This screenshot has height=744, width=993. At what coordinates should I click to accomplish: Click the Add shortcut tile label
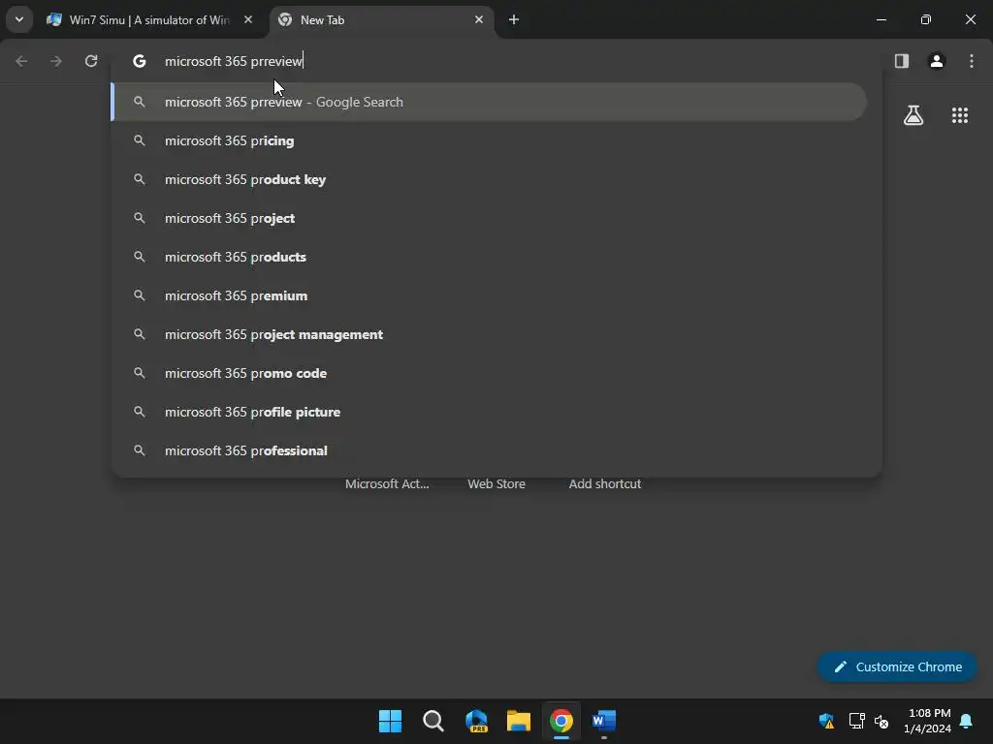605,483
